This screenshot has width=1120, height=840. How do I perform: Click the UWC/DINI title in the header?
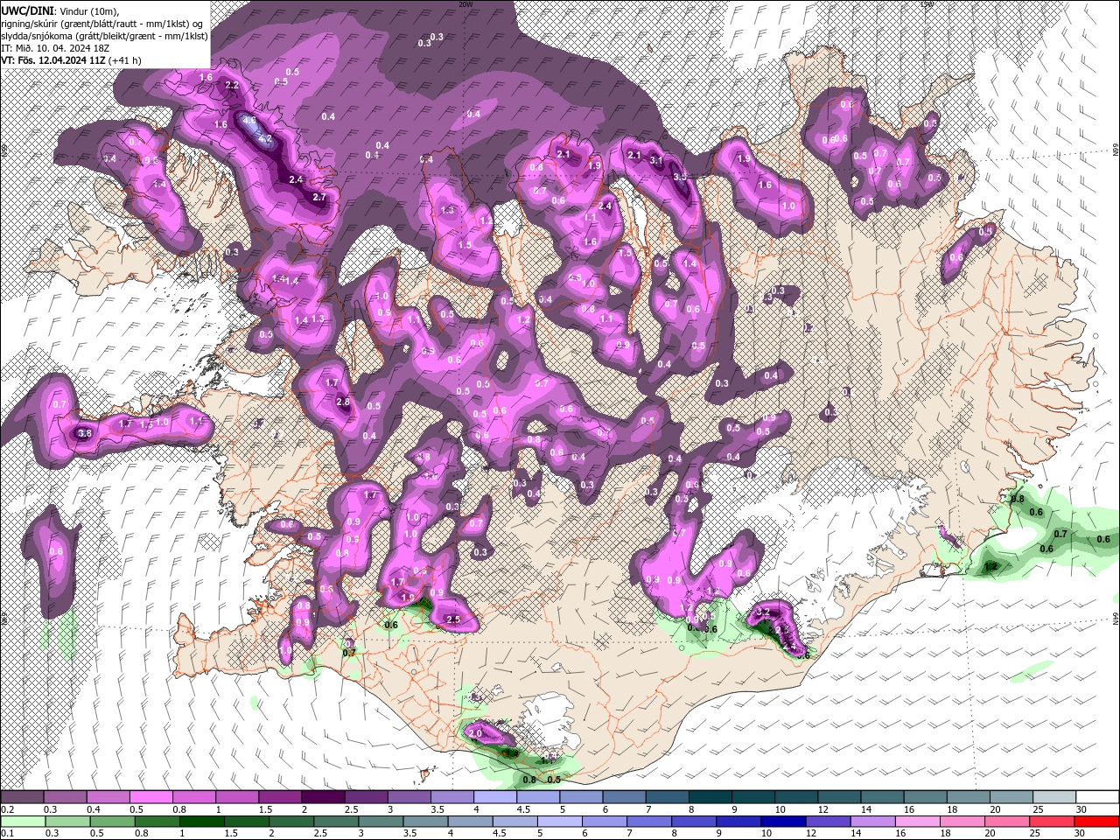[28, 10]
